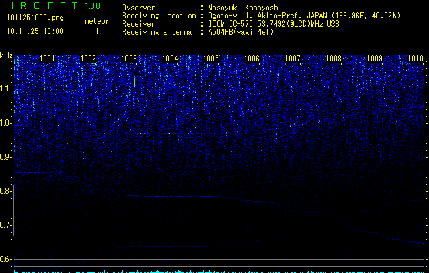This screenshot has height=273, width=429.
Task: Click the kHz axis unit label
Action: 6,55
